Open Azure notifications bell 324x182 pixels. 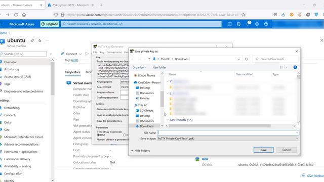click(248, 24)
